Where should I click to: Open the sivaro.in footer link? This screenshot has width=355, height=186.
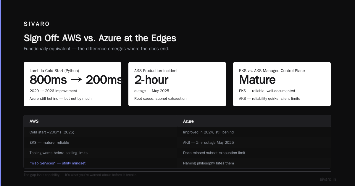click(328, 179)
